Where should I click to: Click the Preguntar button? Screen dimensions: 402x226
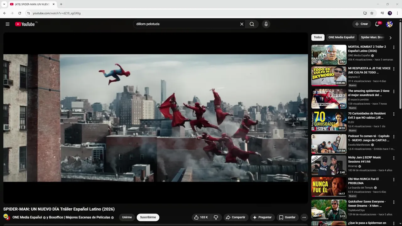pyautogui.click(x=263, y=217)
